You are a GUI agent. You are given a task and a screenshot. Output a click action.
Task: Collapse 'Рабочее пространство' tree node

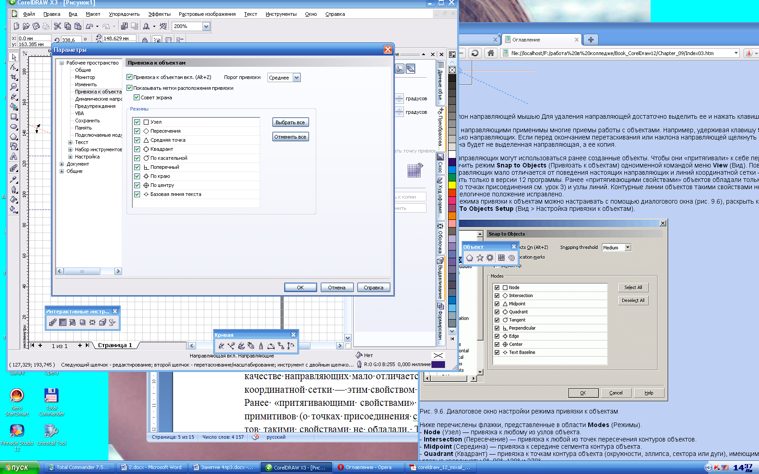[x=62, y=63]
